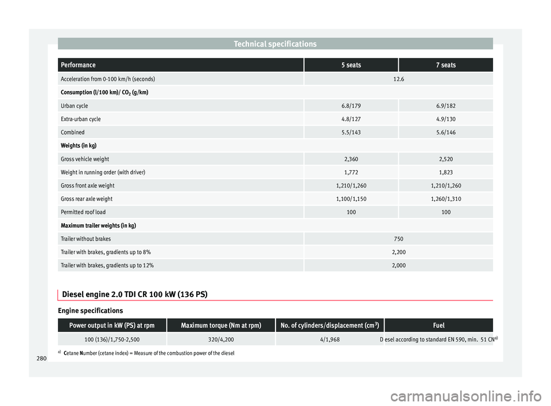Click the running order weight 1,772

click(351, 173)
